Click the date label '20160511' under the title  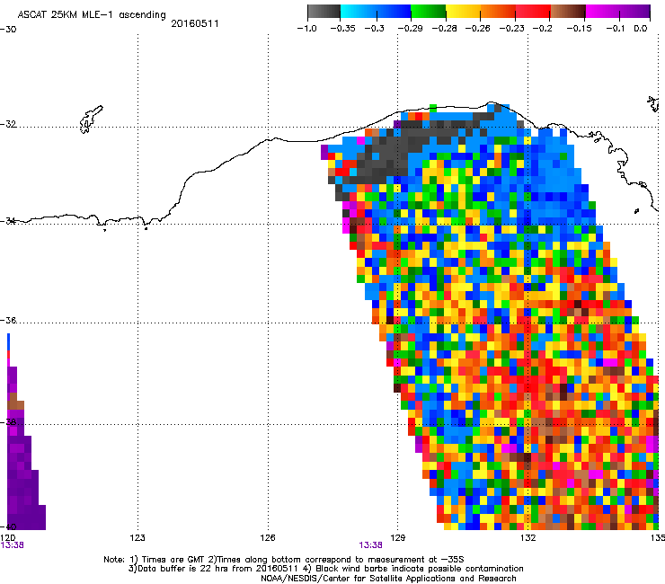tap(195, 23)
